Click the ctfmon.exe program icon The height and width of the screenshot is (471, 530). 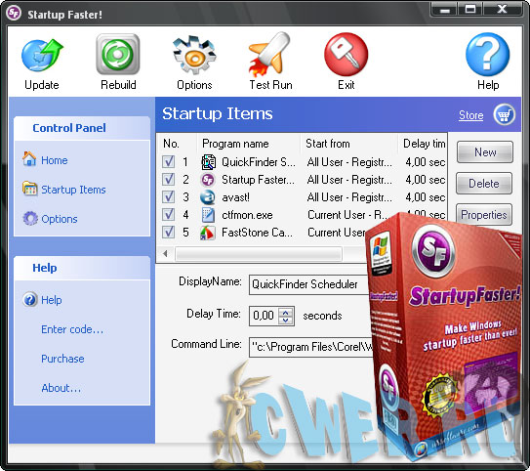point(208,215)
